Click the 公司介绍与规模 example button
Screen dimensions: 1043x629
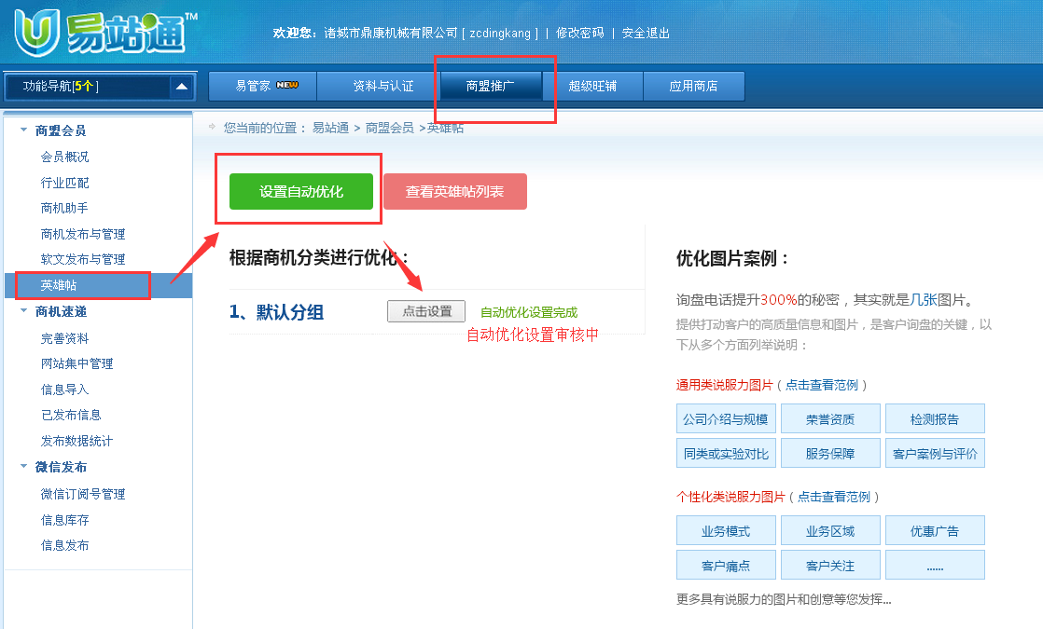click(x=726, y=419)
